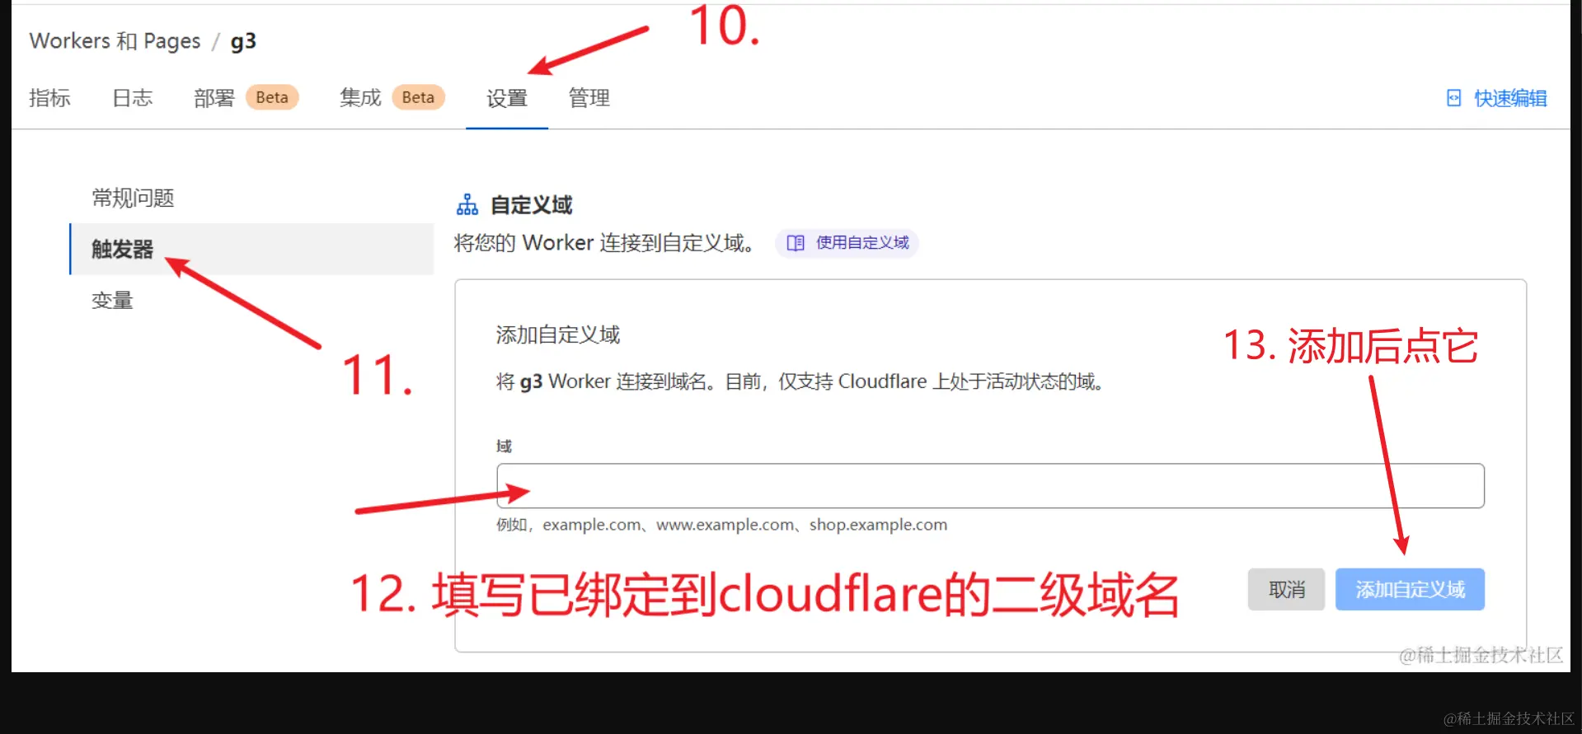Click the quick edit icon beside 快速编辑
Screen dimensions: 1582x734
point(1454,98)
